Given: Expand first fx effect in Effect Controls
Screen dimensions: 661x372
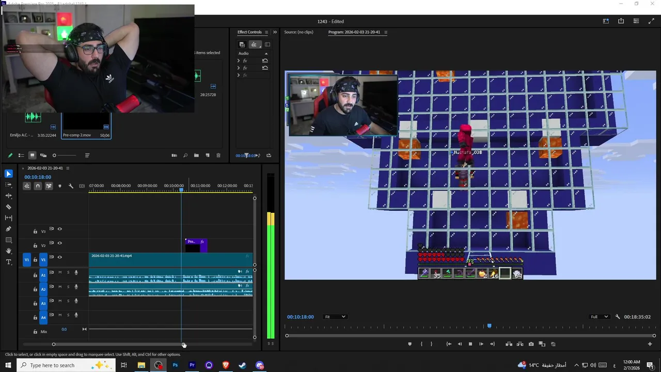Looking at the screenshot, I should pos(239,60).
